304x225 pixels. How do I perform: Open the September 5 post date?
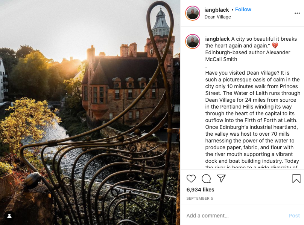[x=200, y=198]
